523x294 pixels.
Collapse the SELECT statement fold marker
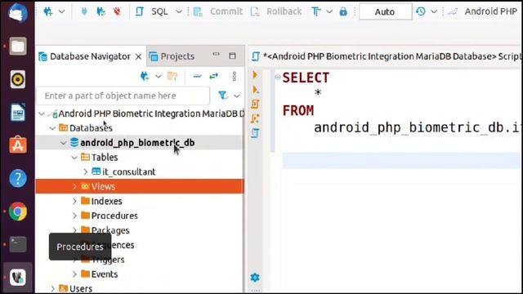[278, 78]
